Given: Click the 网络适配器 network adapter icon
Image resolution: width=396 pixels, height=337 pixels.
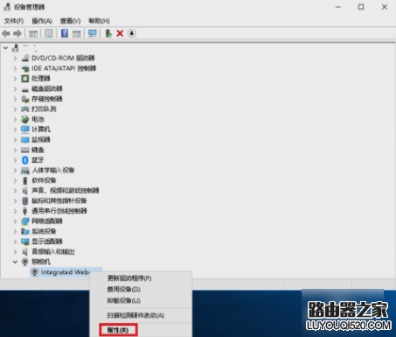Looking at the screenshot, I should click(25, 221).
